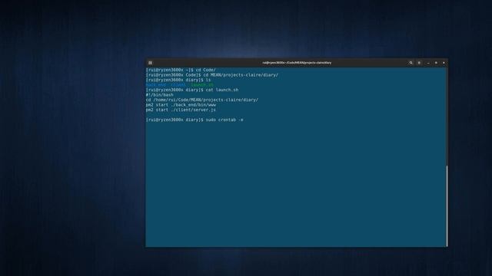492x276 pixels.
Task: Open new tab icon in terminal header
Action: click(151, 63)
